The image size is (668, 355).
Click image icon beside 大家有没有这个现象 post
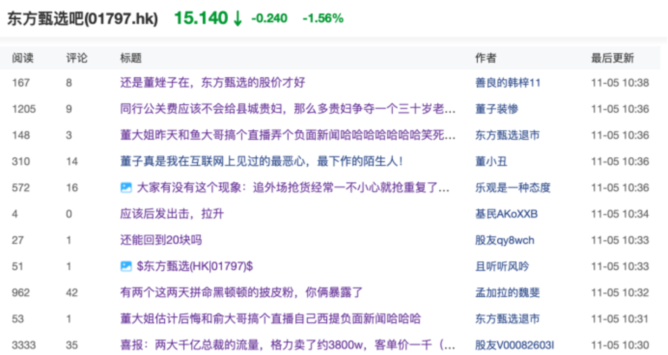[x=126, y=188]
